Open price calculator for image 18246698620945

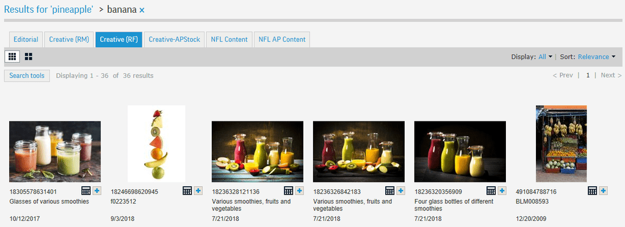(x=187, y=191)
